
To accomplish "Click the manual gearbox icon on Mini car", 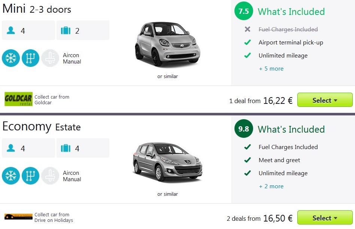I will click(30, 58).
